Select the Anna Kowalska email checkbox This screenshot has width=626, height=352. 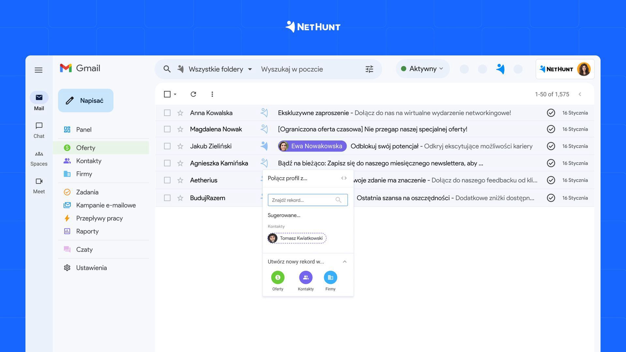coord(167,113)
